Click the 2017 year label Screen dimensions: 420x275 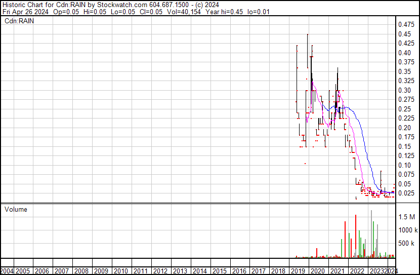[259, 271]
